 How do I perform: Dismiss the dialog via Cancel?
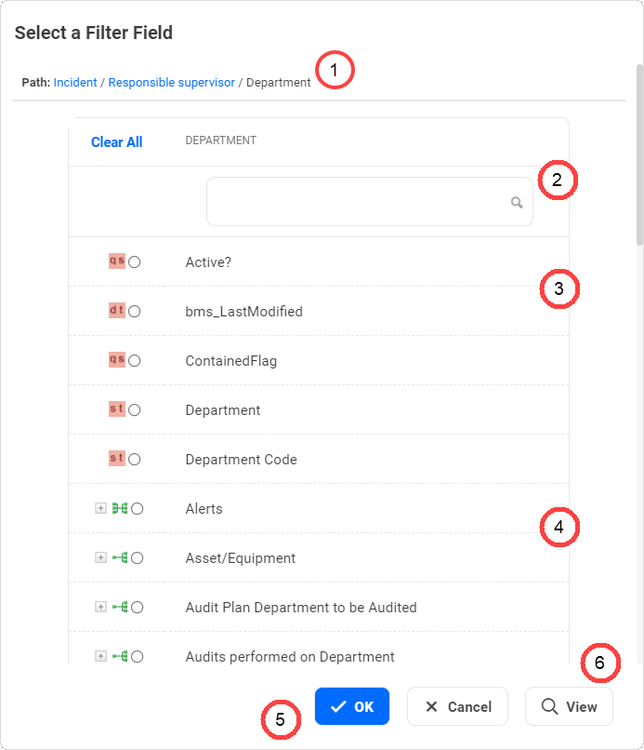(457, 706)
